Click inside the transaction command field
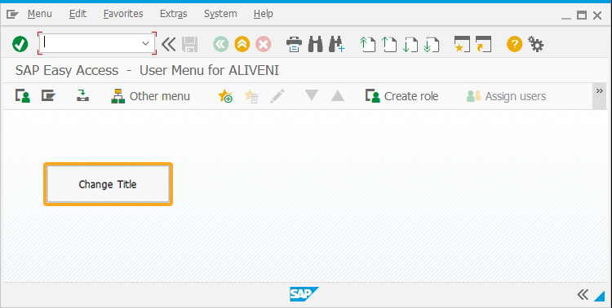The image size is (612, 308). (91, 43)
